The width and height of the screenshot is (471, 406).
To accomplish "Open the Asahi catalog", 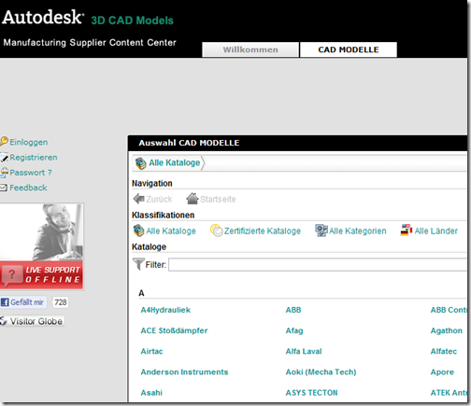I will pyautogui.click(x=151, y=393).
